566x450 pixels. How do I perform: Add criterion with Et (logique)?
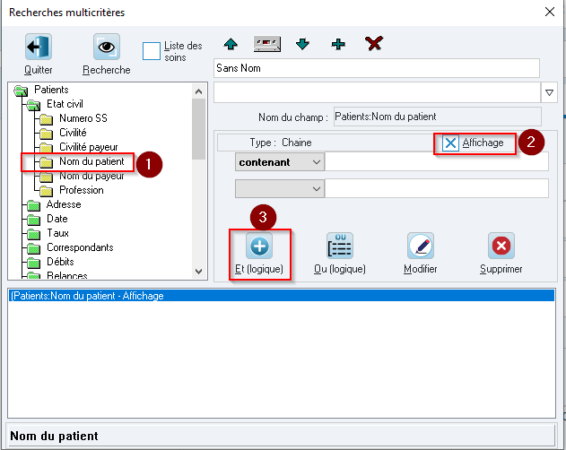pos(259,246)
